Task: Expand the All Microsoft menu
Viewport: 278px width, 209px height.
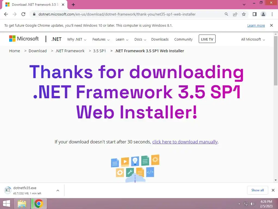Action: (253, 39)
